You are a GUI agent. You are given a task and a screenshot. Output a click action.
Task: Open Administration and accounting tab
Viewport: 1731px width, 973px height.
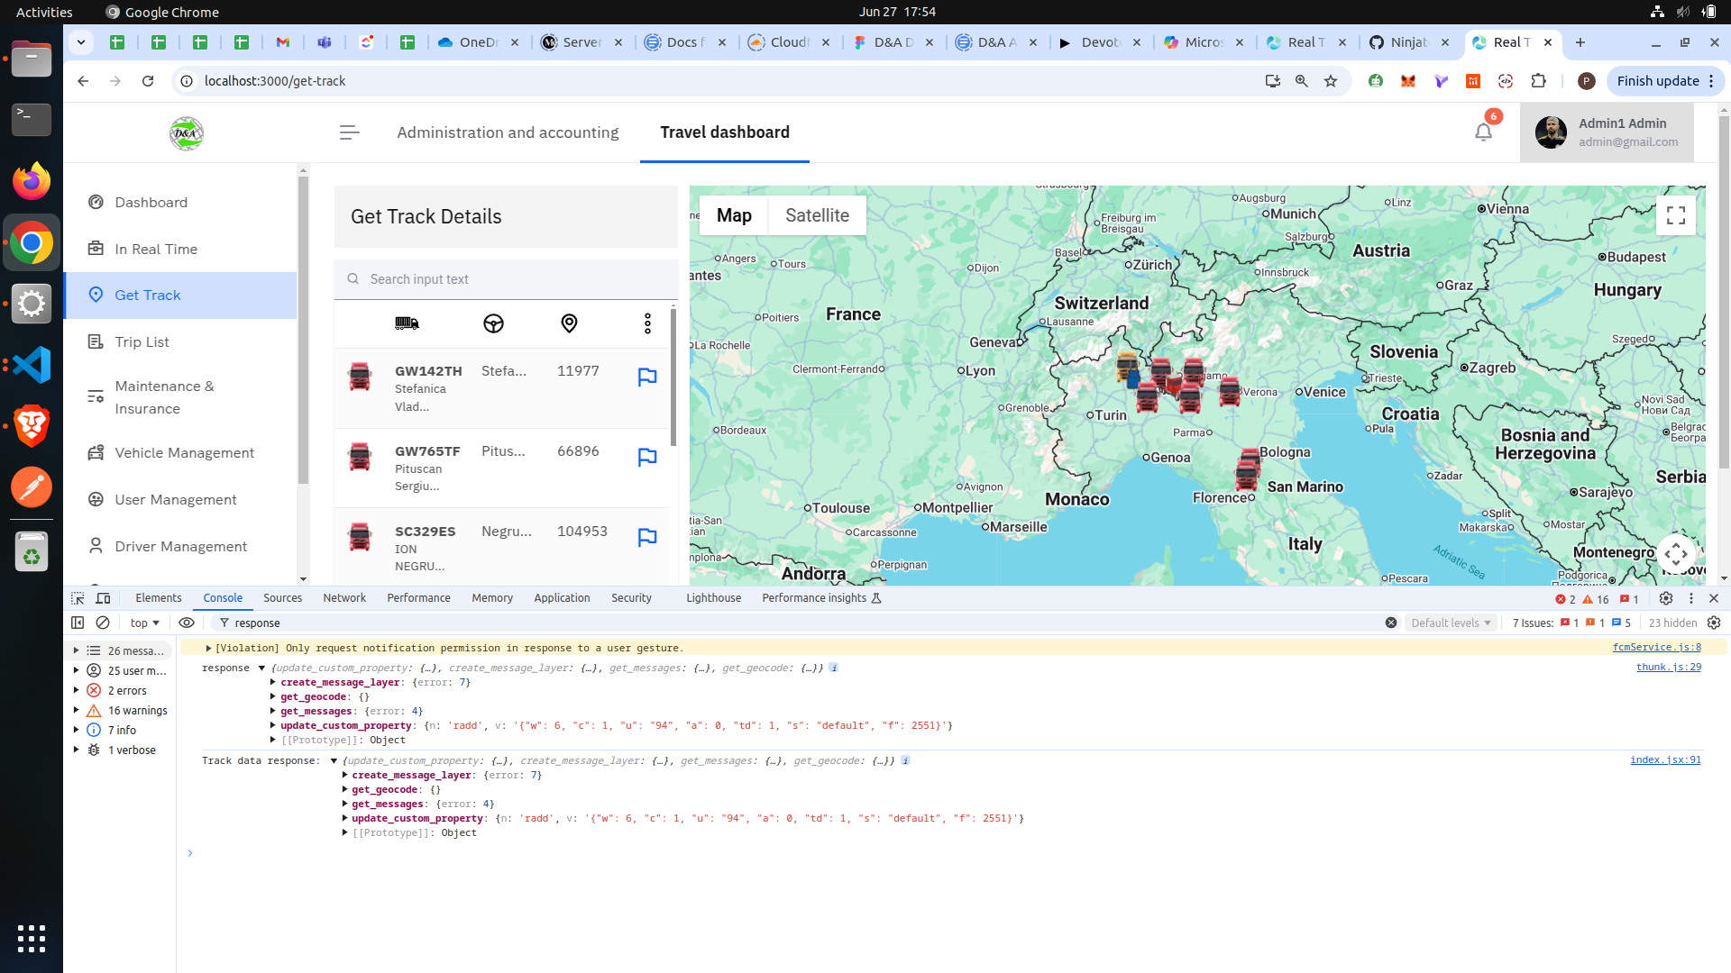pyautogui.click(x=508, y=132)
